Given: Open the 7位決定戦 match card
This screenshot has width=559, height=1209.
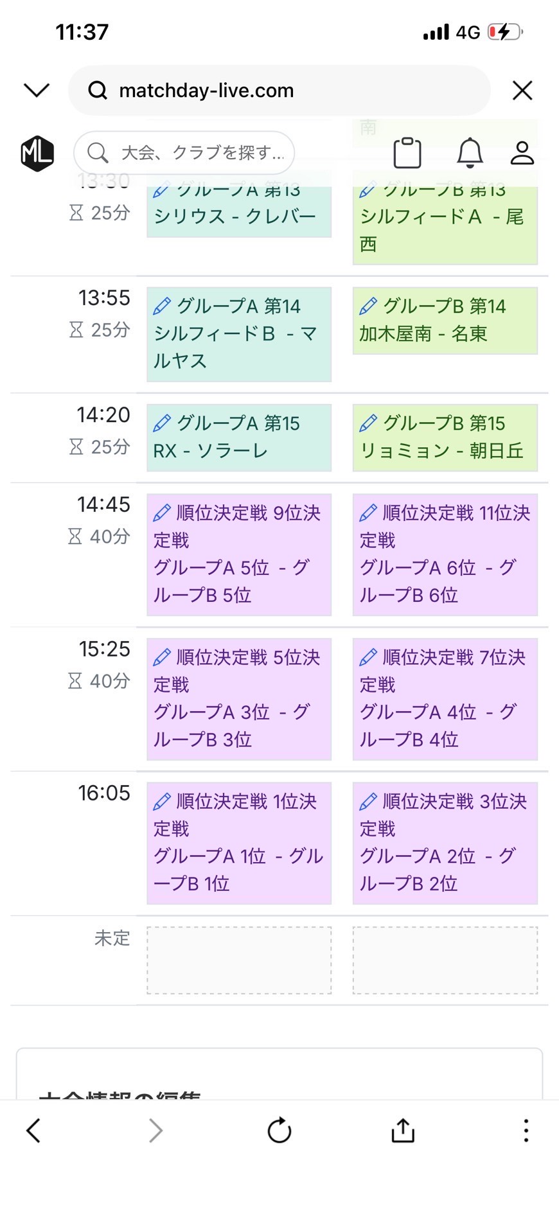Looking at the screenshot, I should [x=445, y=699].
